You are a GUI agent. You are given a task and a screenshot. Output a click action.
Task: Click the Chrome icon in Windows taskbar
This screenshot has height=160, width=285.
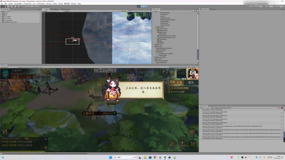click(x=155, y=157)
